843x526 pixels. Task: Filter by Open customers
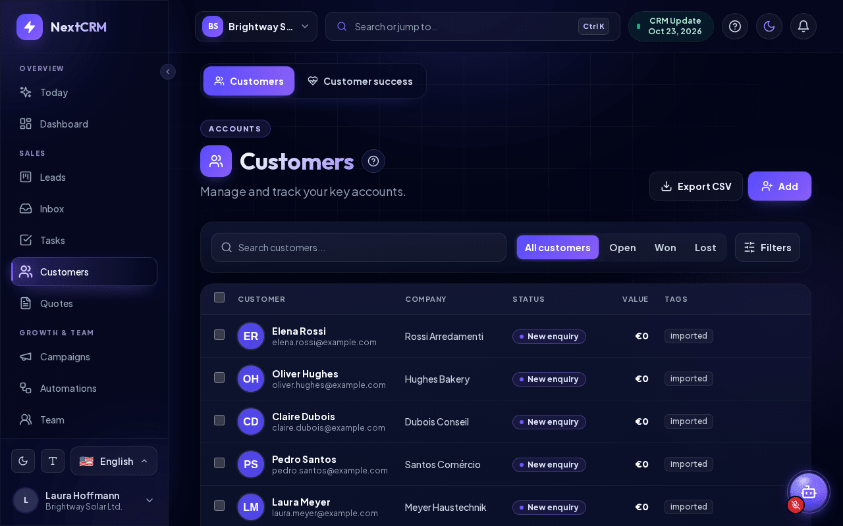click(622, 247)
